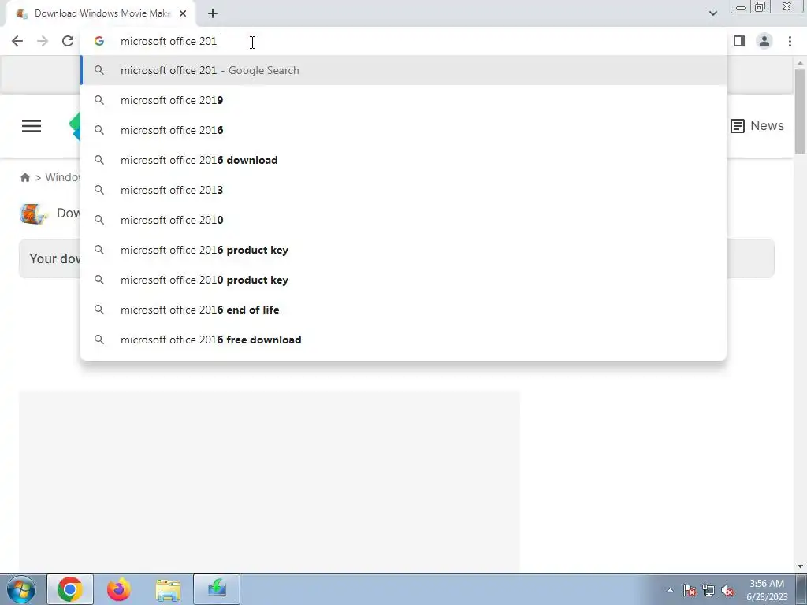This screenshot has height=605, width=807.
Task: Select 'microsoft office 2010 product key' suggestion
Action: [x=403, y=280]
